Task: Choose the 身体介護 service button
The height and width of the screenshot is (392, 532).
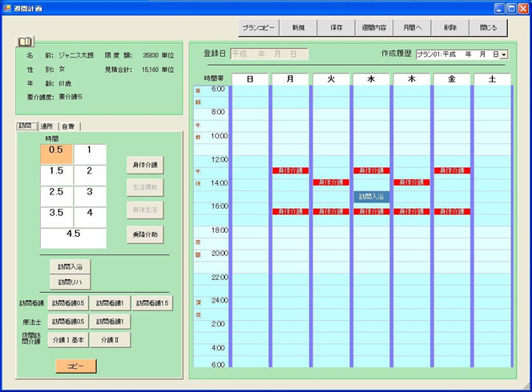Action: (143, 166)
